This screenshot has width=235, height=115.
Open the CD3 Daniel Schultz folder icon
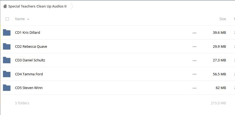pyautogui.click(x=7, y=60)
